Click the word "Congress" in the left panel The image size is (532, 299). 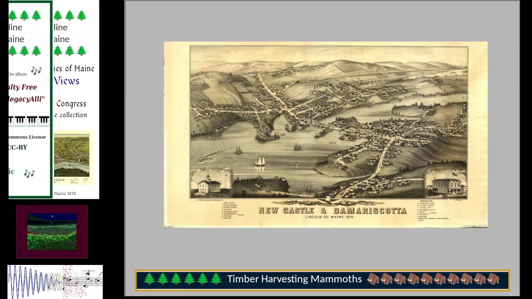coord(71,104)
